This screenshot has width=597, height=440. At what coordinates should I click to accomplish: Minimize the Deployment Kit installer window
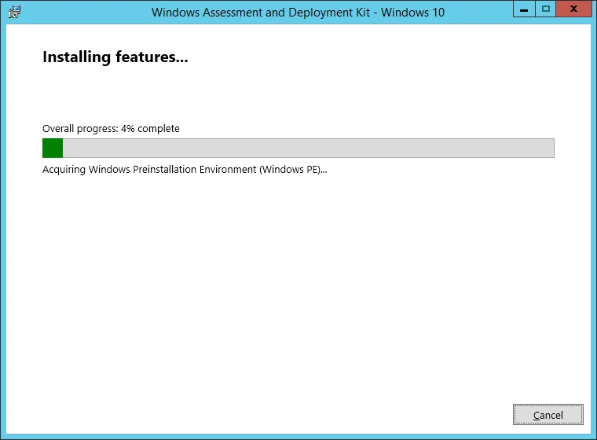524,9
